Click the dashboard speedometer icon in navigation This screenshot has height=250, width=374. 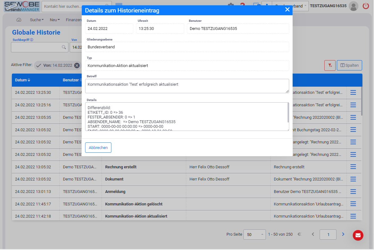[x=19, y=20]
